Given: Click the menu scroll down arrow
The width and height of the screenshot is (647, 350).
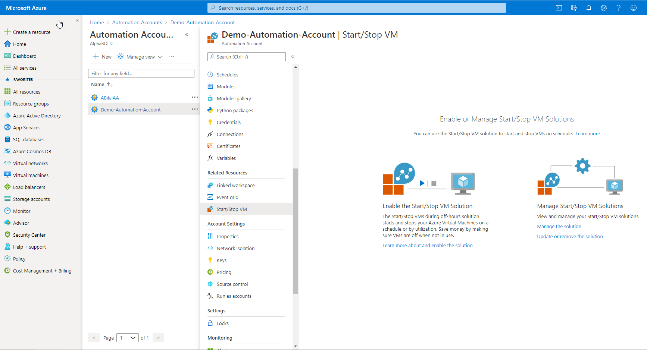Looking at the screenshot, I should [296, 346].
